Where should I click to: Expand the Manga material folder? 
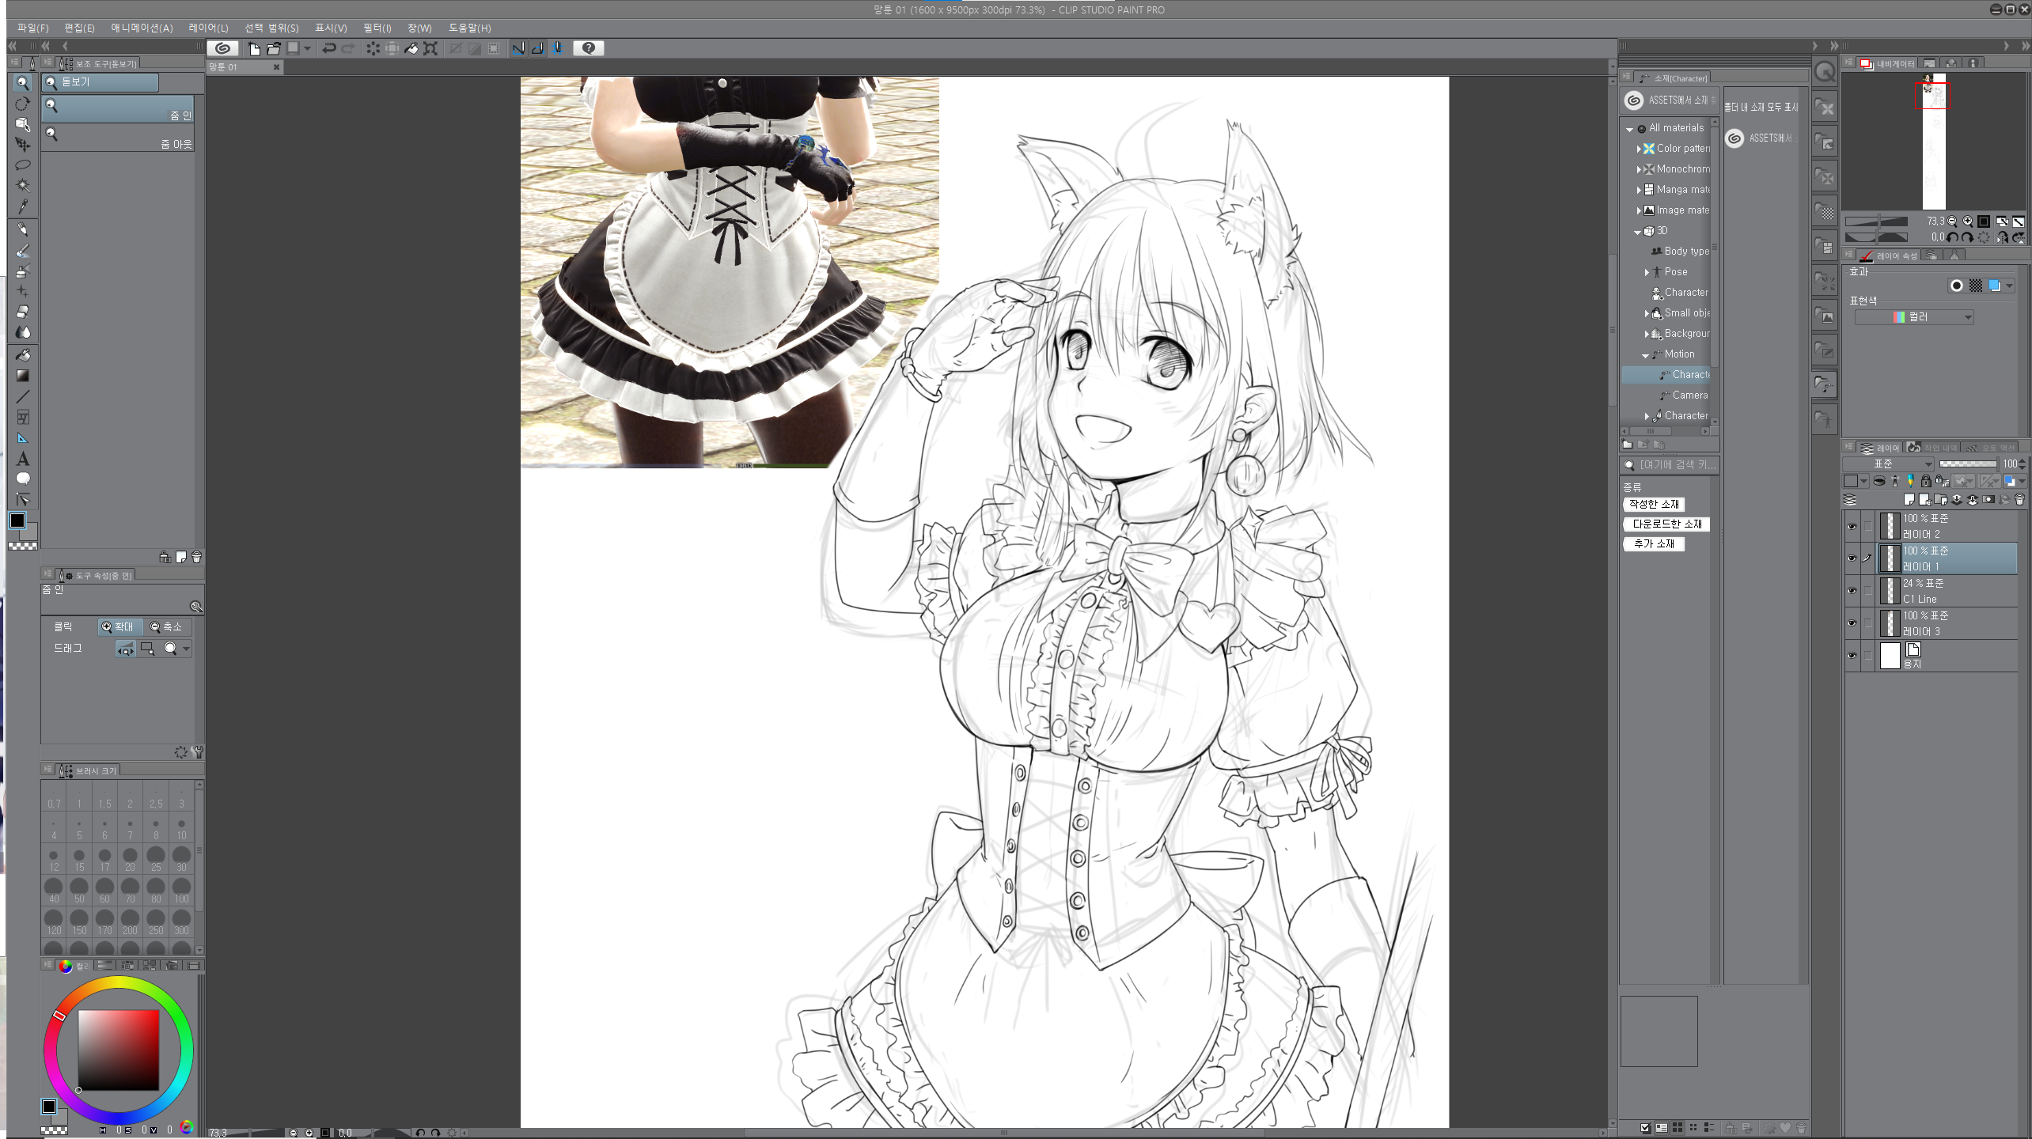pos(1639,190)
